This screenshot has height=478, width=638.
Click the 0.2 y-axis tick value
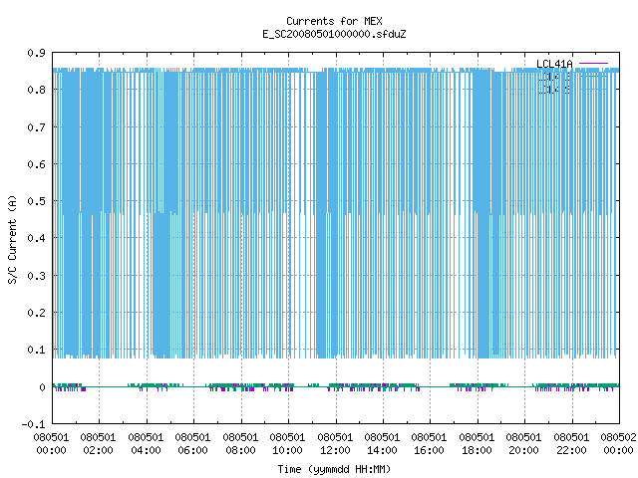[x=36, y=313]
